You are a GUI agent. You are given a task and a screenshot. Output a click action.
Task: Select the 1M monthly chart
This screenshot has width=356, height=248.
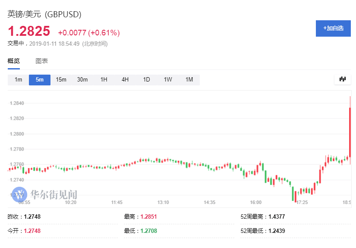click(x=189, y=80)
